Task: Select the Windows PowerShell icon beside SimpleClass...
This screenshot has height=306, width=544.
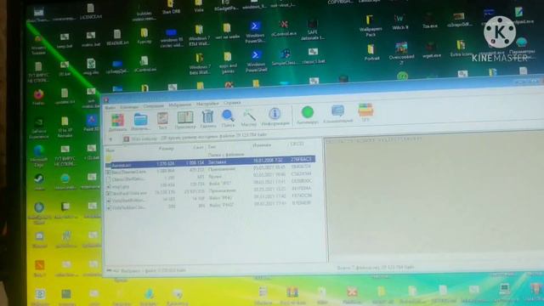Action: pyautogui.click(x=256, y=60)
